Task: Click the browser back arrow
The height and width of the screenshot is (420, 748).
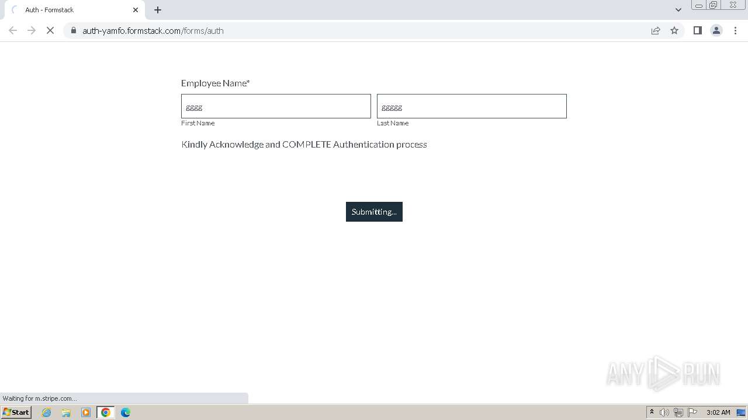Action: click(13, 30)
